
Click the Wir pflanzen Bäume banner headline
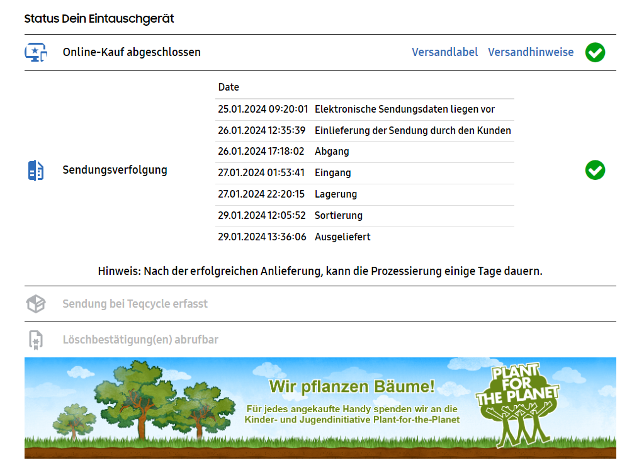(351, 386)
